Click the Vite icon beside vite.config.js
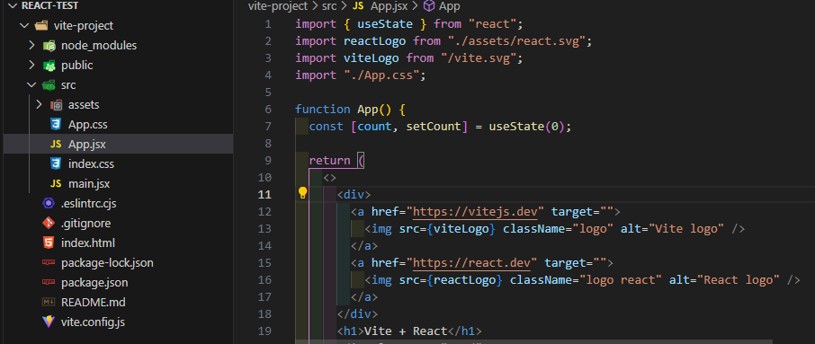815x344 pixels. [x=49, y=322]
